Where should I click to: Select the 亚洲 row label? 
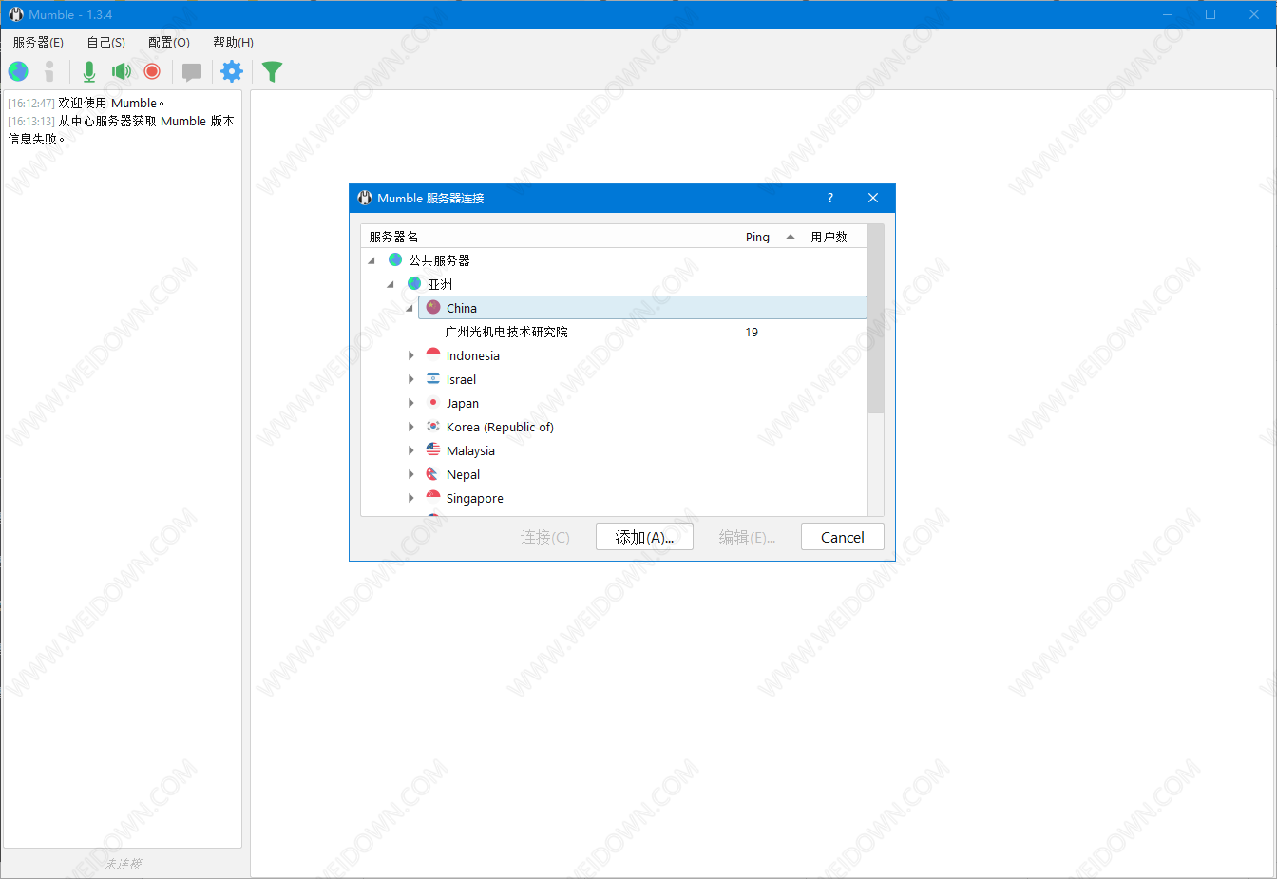point(440,284)
